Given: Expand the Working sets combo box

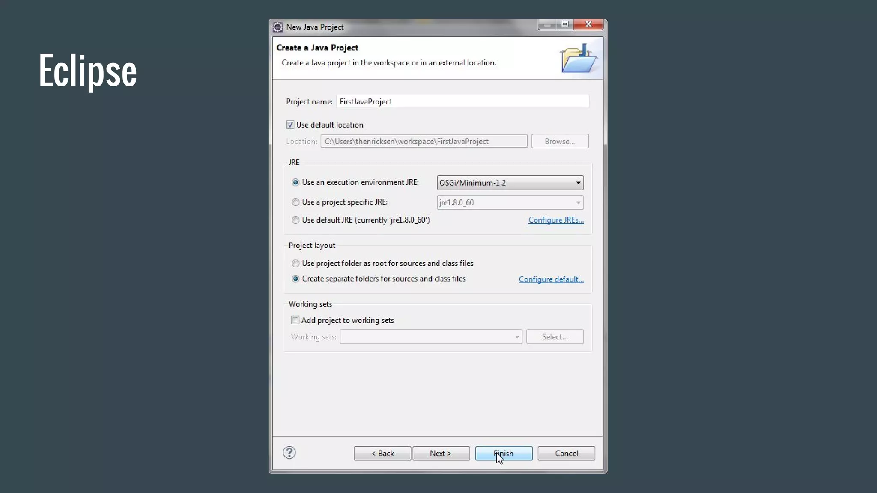Looking at the screenshot, I should coord(517,337).
